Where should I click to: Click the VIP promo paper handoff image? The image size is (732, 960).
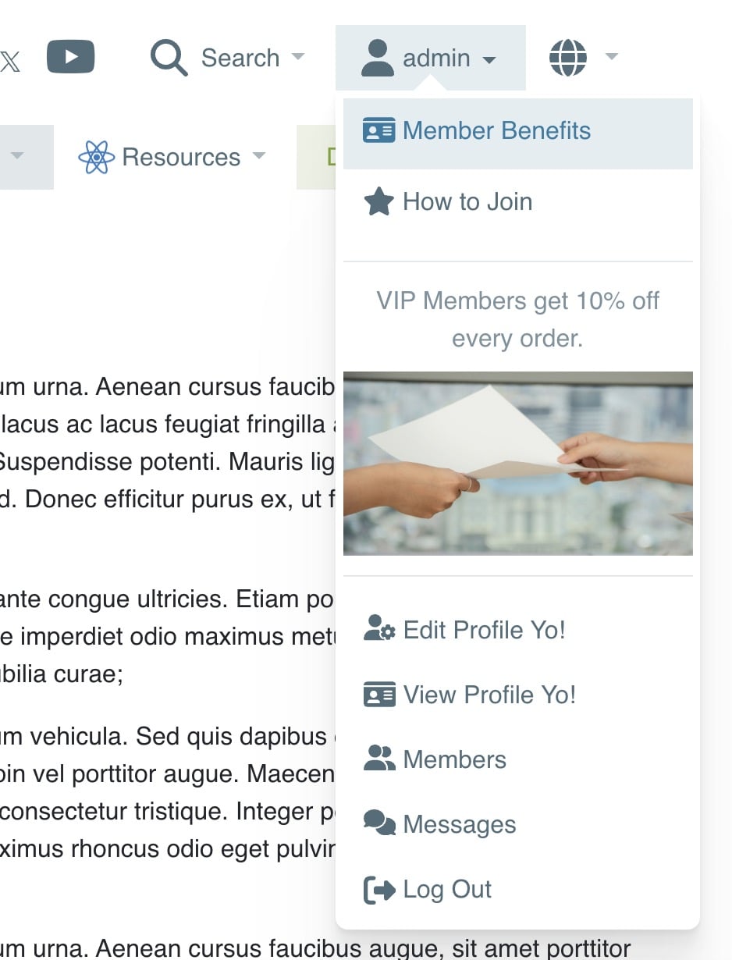pos(517,464)
